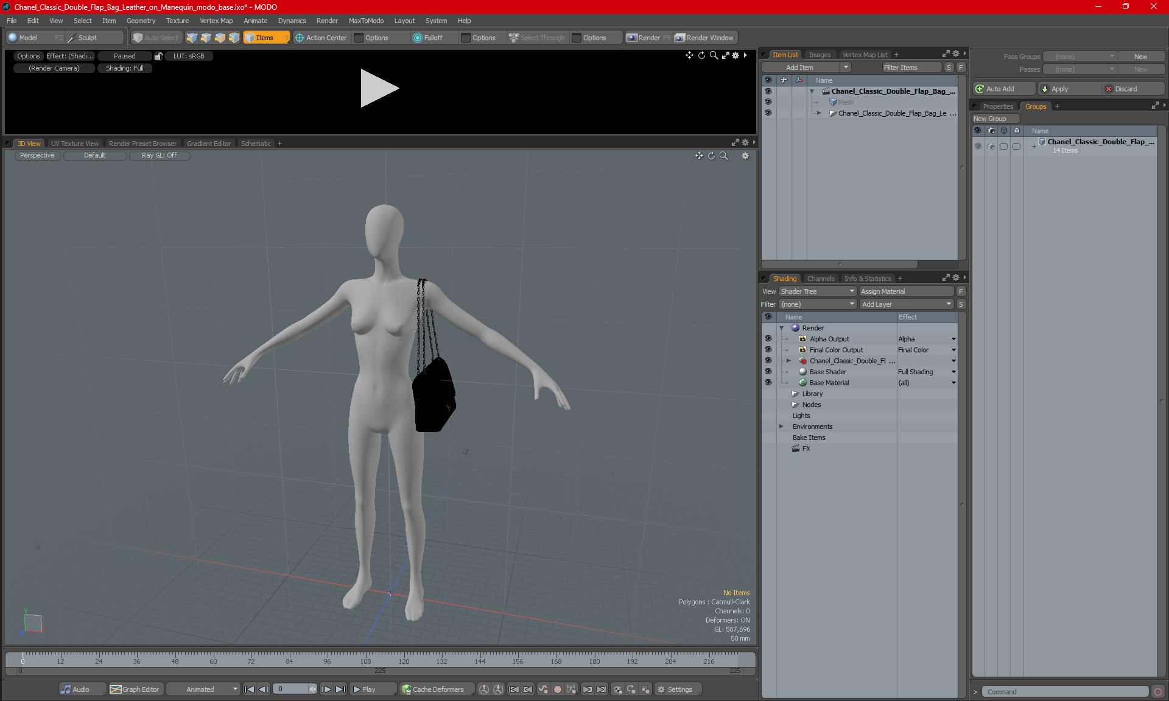Open the MaxToModo menu
1169x701 pixels.
[366, 21]
